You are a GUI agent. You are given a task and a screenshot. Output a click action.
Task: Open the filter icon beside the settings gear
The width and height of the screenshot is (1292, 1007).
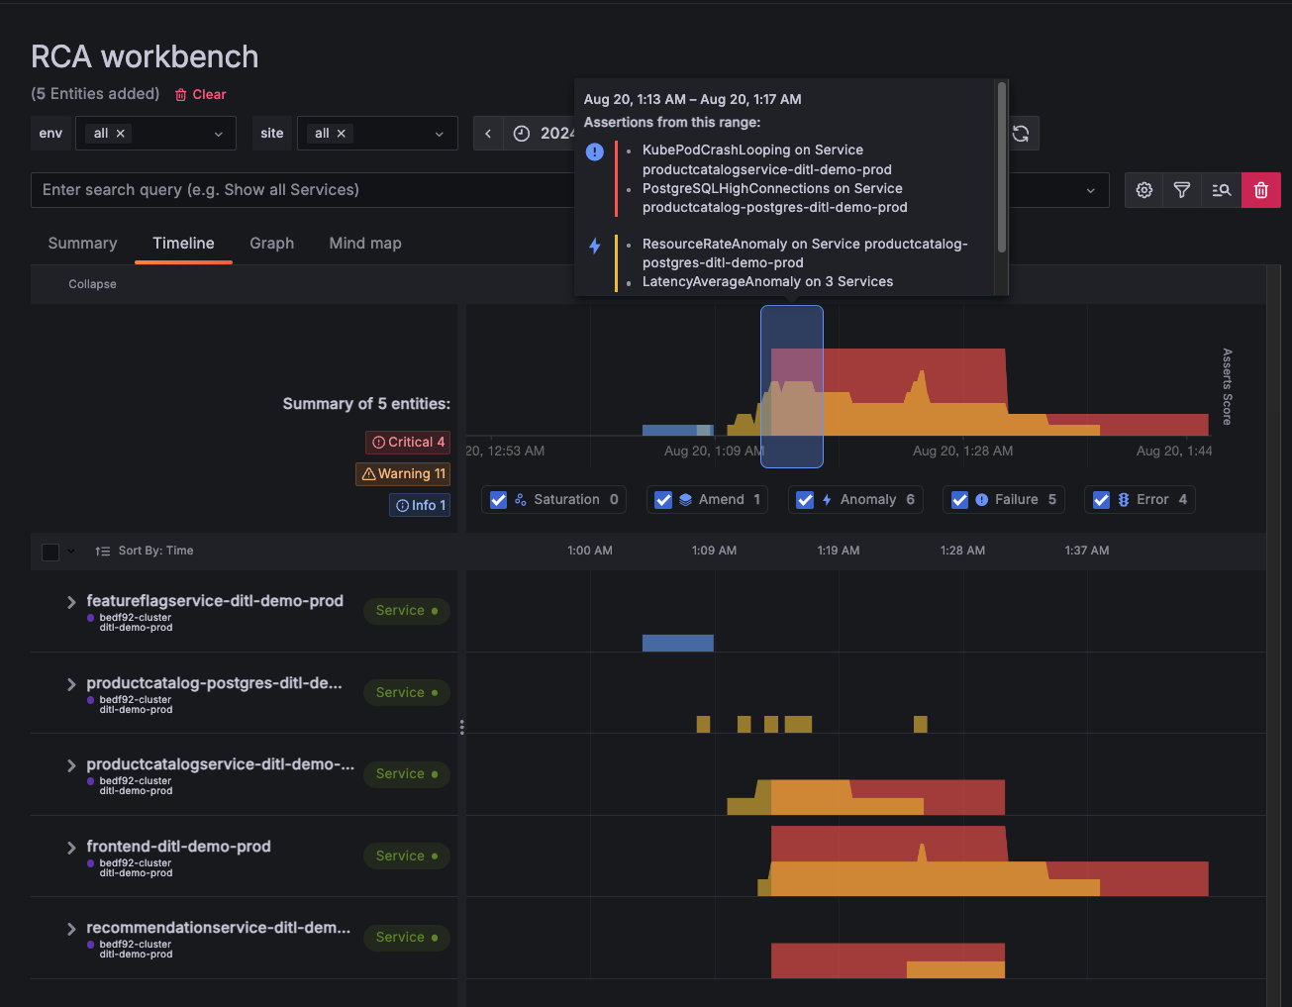1181,190
